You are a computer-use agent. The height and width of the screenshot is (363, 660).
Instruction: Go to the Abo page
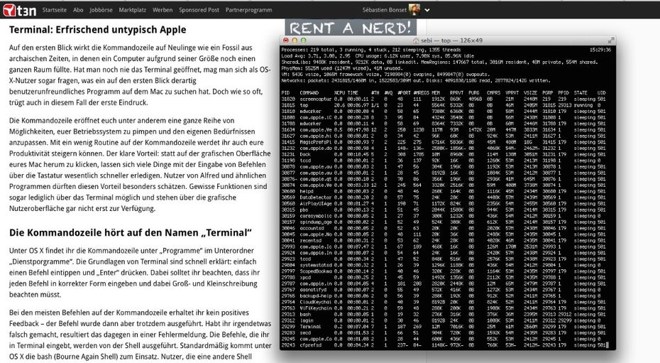click(78, 10)
